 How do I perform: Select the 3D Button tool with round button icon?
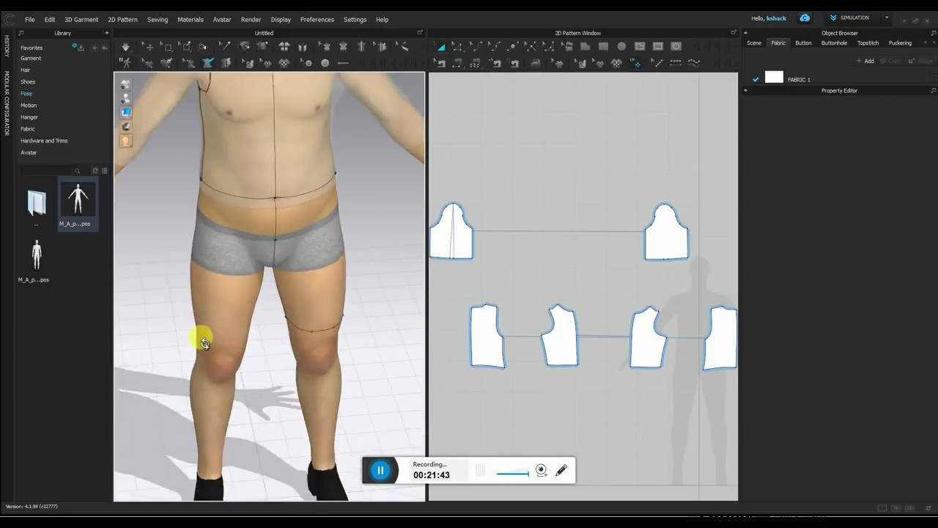(325, 63)
